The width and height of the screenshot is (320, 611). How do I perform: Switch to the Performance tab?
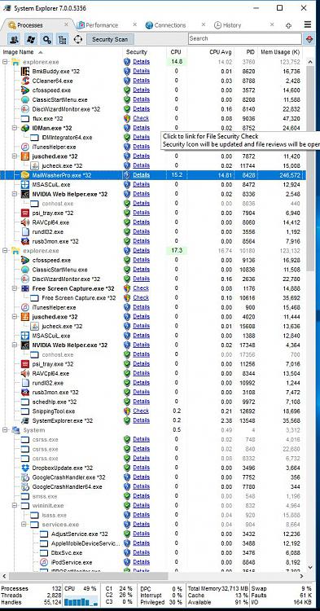coord(102,25)
